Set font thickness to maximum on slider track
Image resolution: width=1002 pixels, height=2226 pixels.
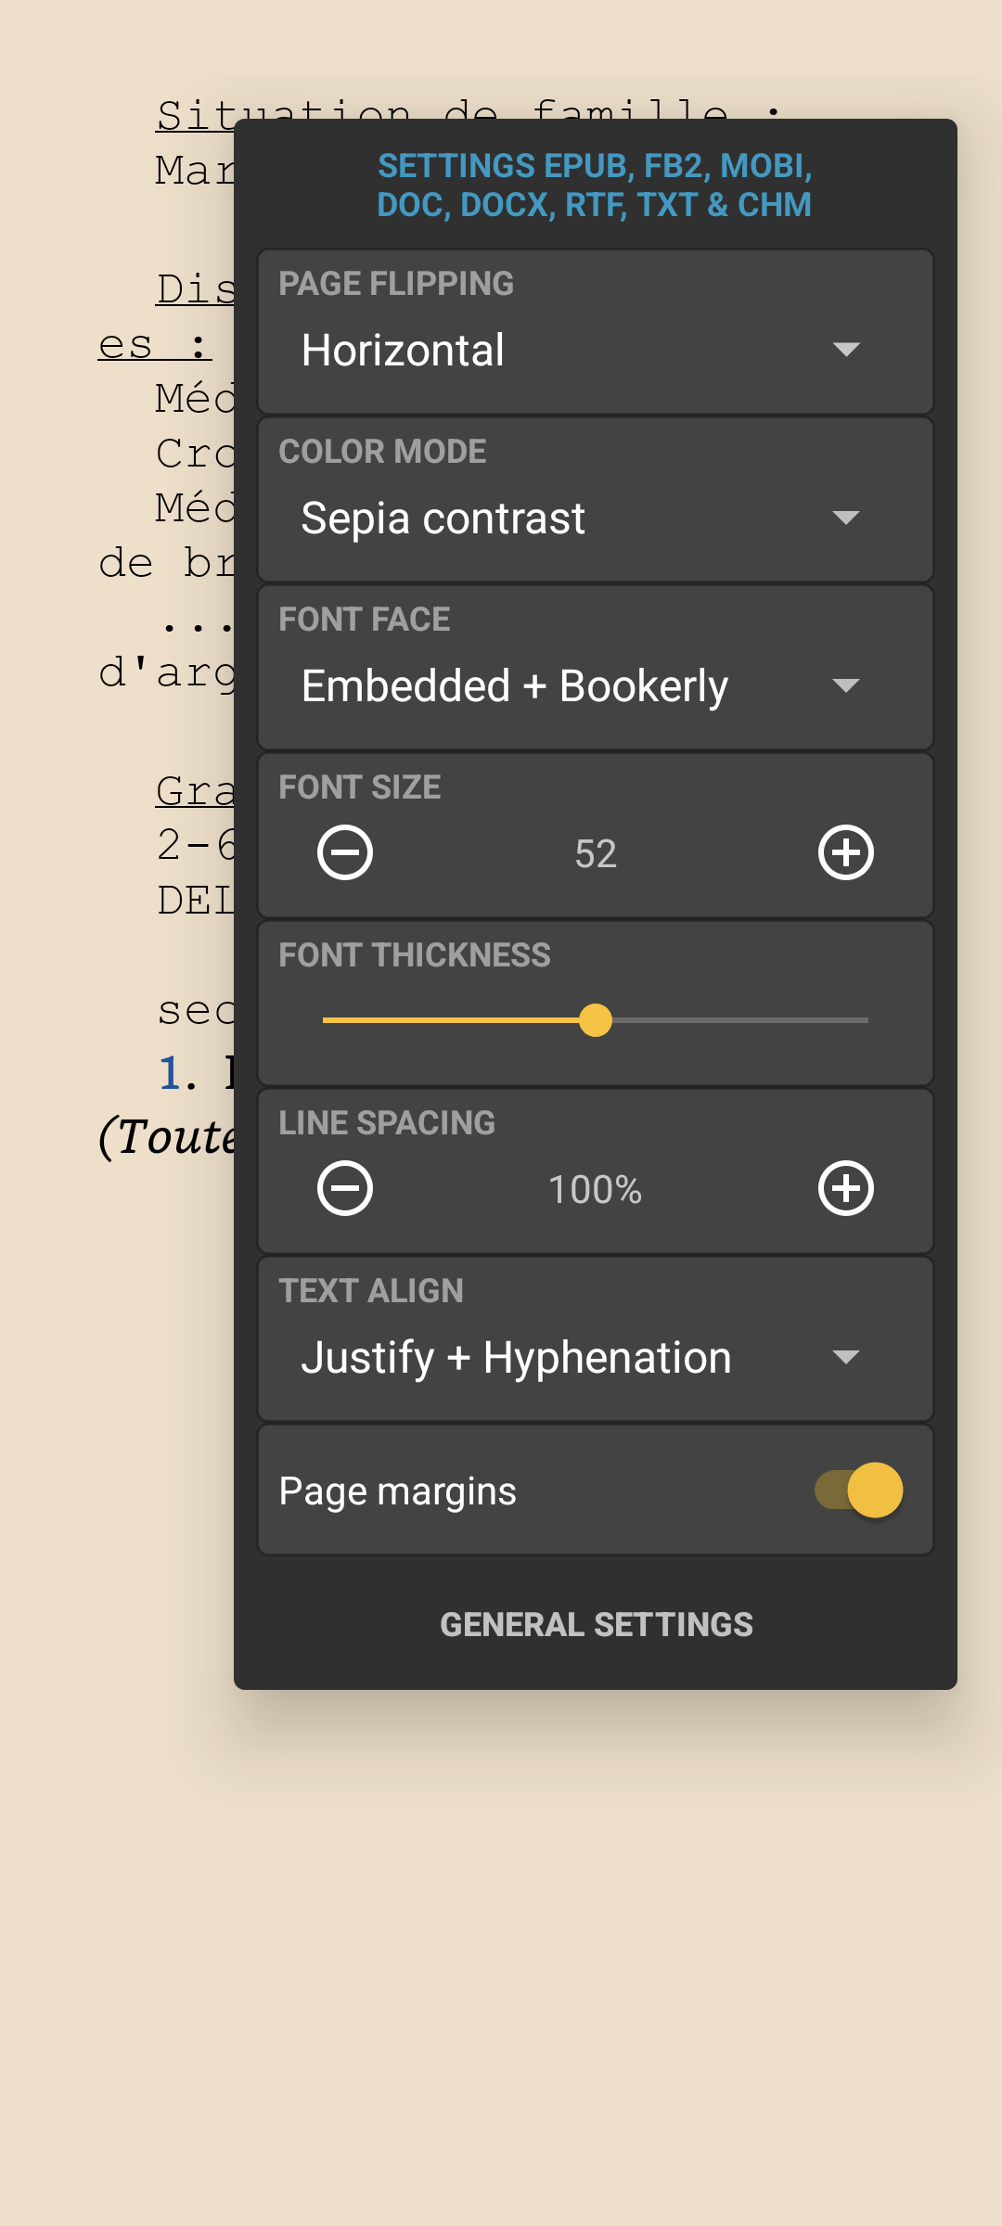[x=866, y=1020]
